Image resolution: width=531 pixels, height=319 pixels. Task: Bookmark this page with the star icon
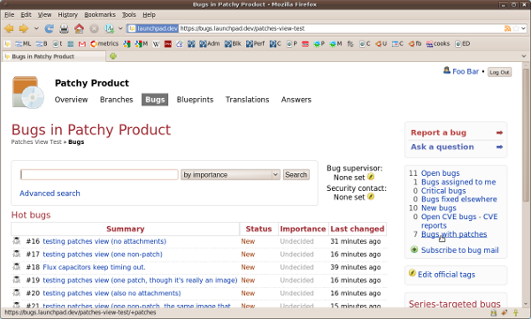coord(516,28)
